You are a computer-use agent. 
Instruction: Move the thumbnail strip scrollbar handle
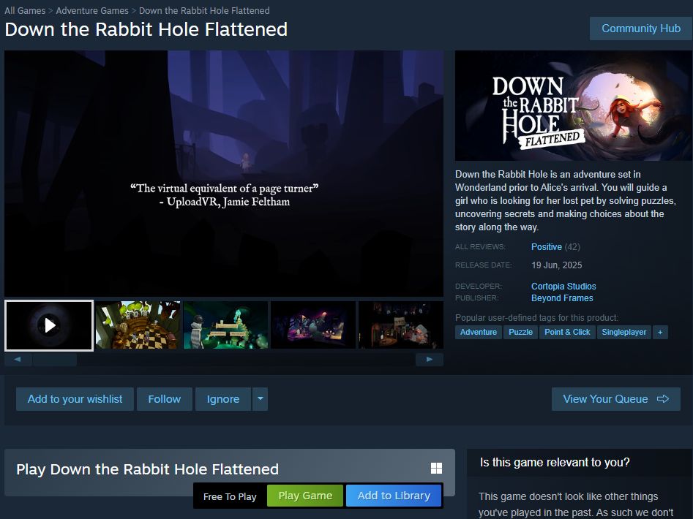[x=55, y=359]
